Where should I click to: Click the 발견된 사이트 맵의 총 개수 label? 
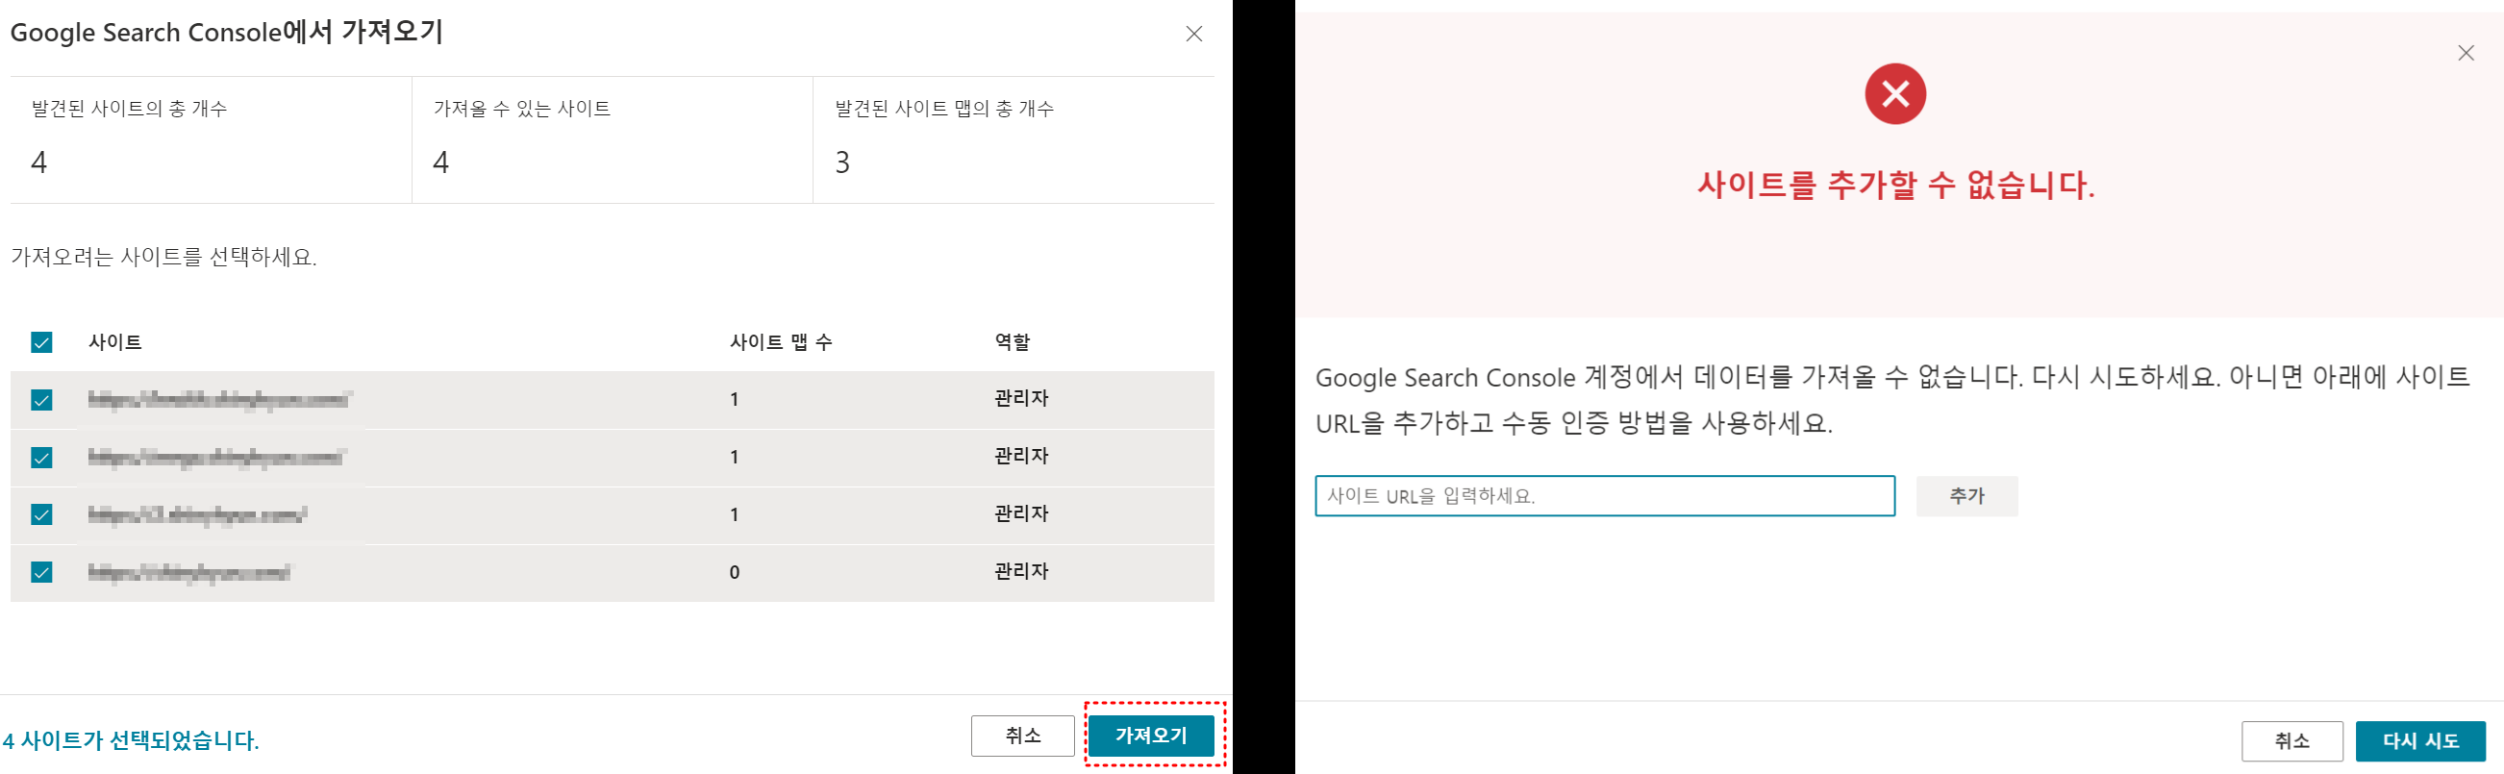(945, 109)
